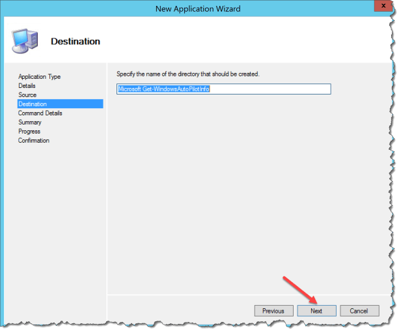Go back with the Previous button
The width and height of the screenshot is (401, 333).
pos(273,311)
